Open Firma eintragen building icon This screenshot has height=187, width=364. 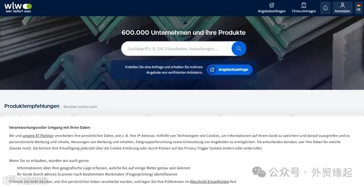(304, 5)
